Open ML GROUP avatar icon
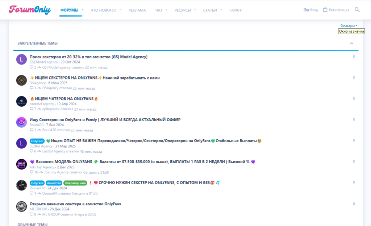 coord(21,206)
